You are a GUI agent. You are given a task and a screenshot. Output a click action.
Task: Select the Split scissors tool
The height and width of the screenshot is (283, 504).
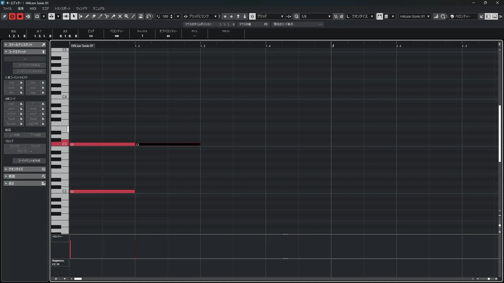point(107,16)
